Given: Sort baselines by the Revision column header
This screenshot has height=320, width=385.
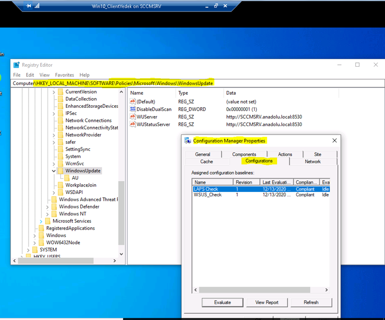Looking at the screenshot, I should point(246,182).
